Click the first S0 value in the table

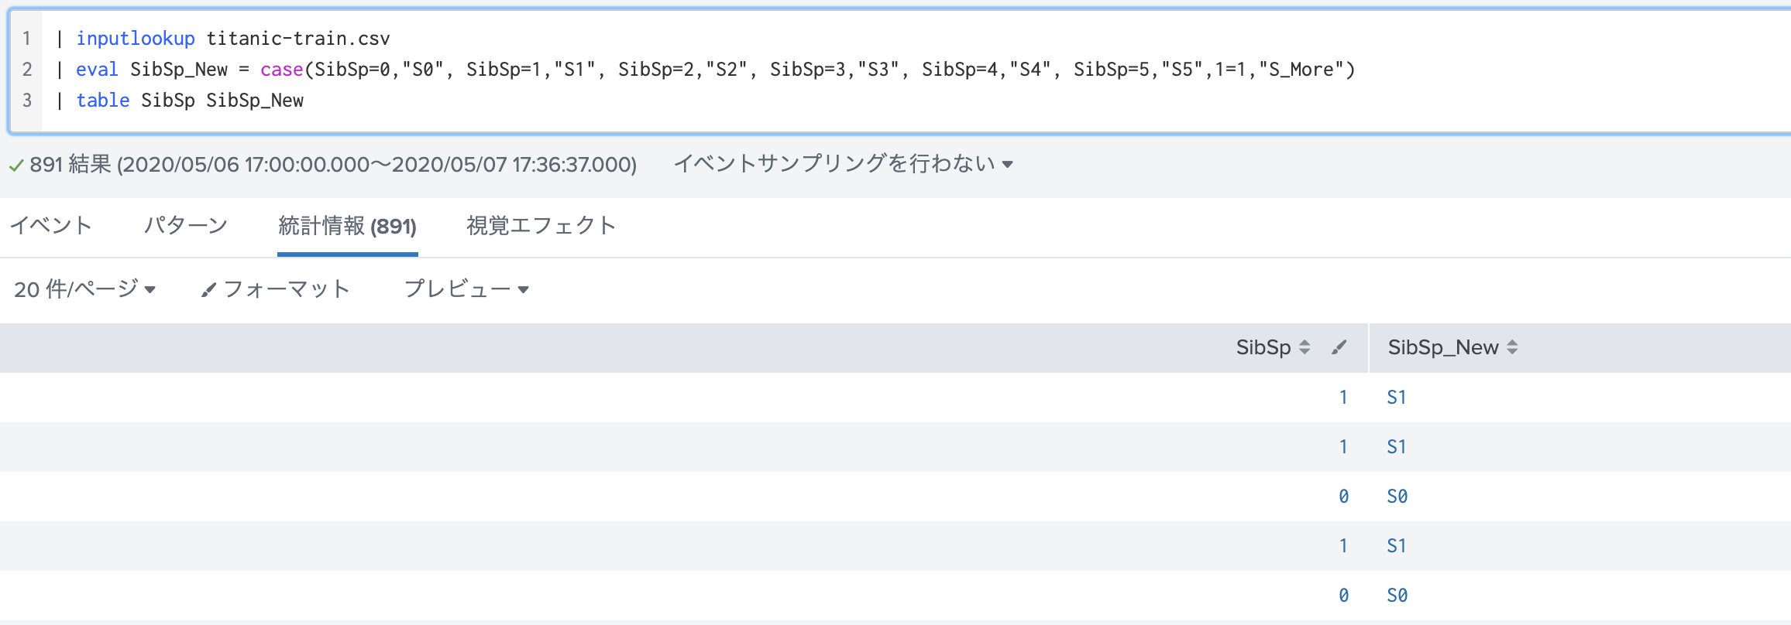click(1397, 497)
